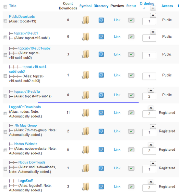Move Nodus Downloads down with arrow
The width and height of the screenshot is (179, 194).
153,163
